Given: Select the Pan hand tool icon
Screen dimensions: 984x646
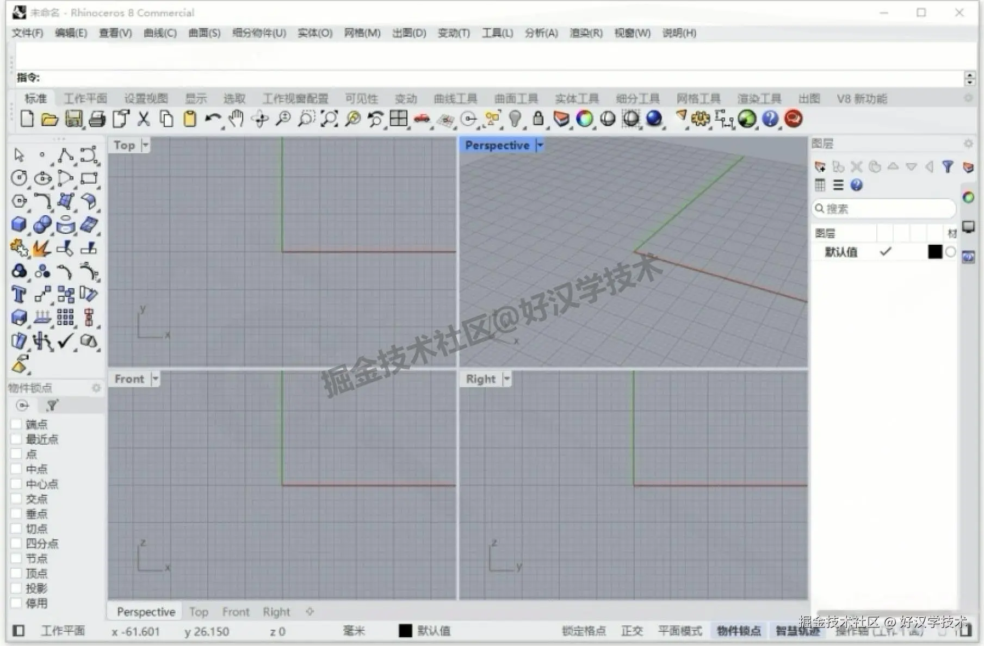Looking at the screenshot, I should coord(237,119).
